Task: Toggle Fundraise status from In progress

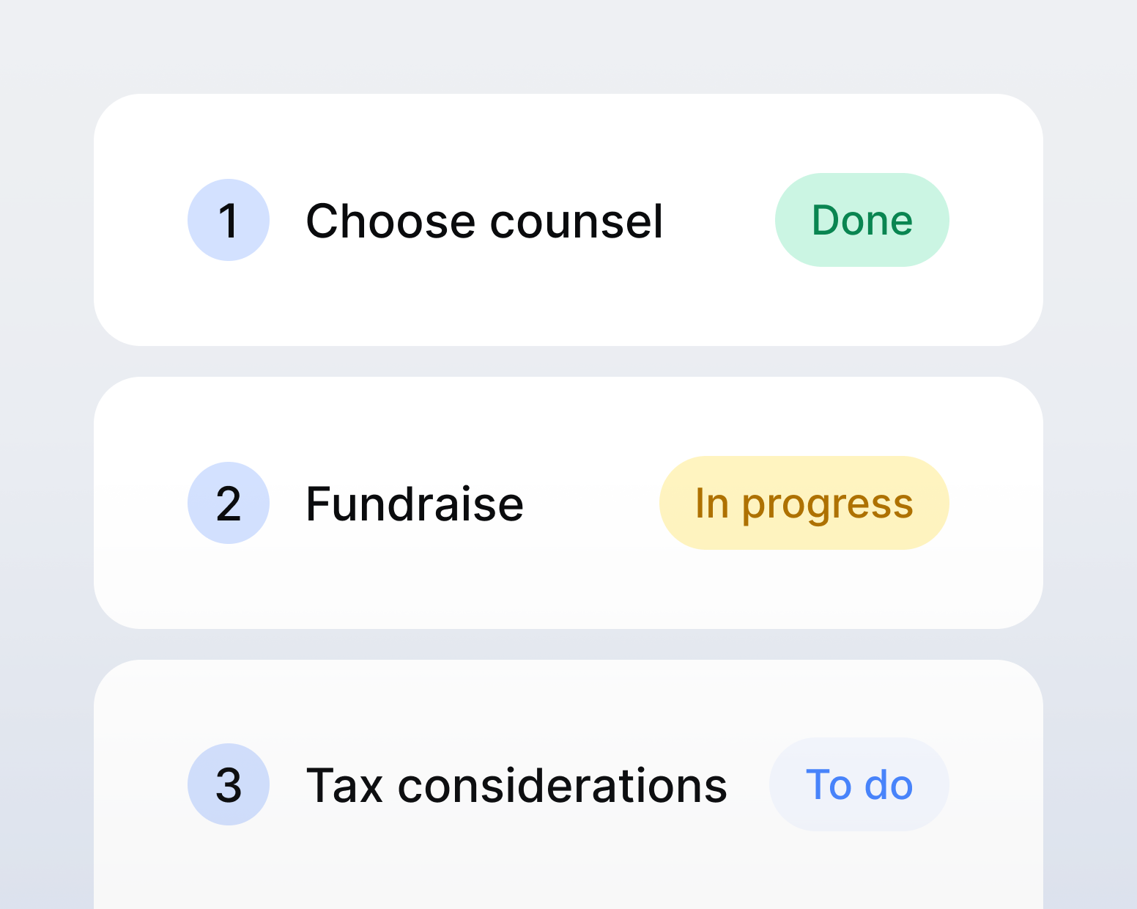Action: click(803, 503)
